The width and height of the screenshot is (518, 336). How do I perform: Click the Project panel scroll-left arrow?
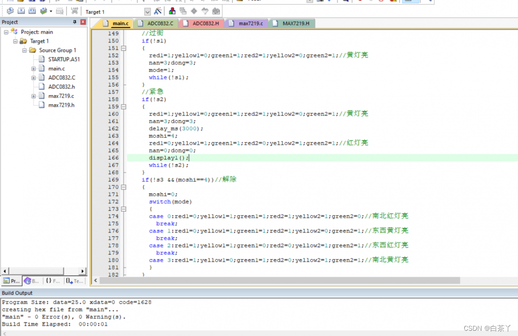click(x=5, y=271)
